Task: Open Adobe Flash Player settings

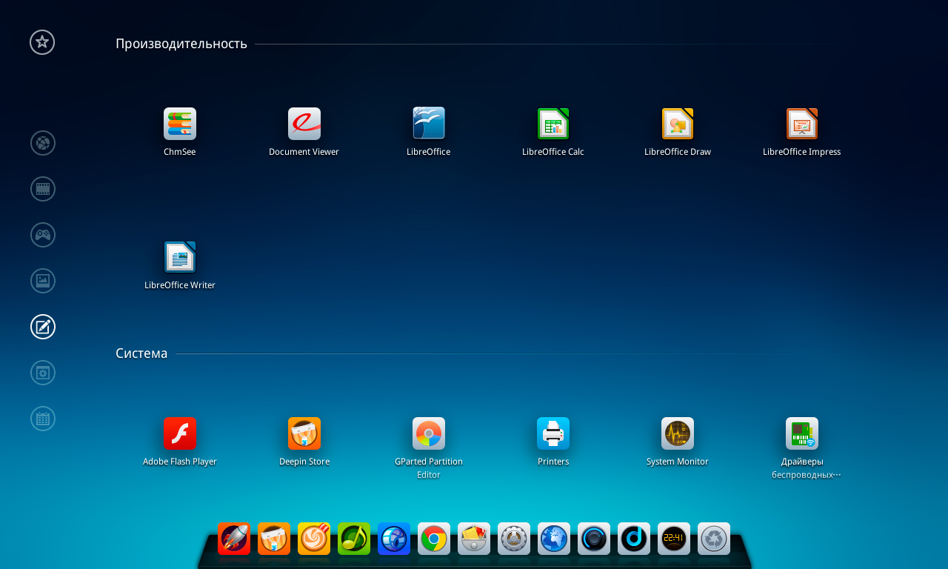Action: click(x=180, y=434)
